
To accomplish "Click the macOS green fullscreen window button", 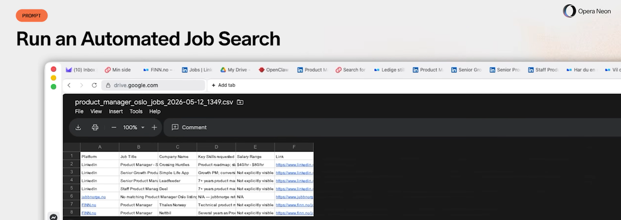I will [53, 87].
